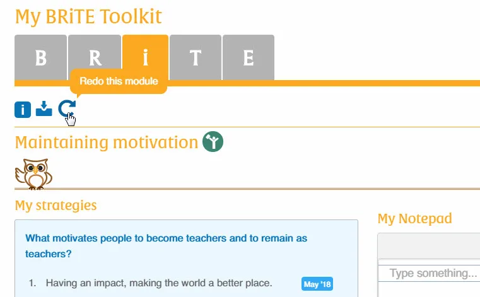Click the My BRiTE Toolkit title

pos(88,16)
